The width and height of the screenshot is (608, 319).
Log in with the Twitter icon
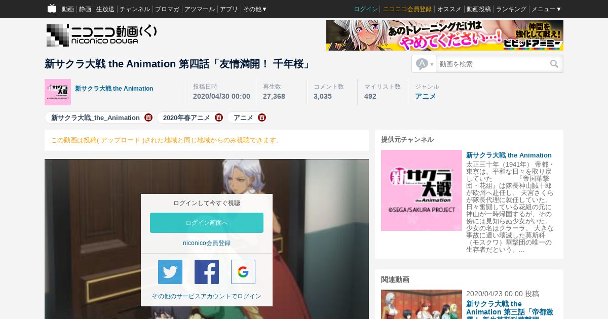coord(170,272)
